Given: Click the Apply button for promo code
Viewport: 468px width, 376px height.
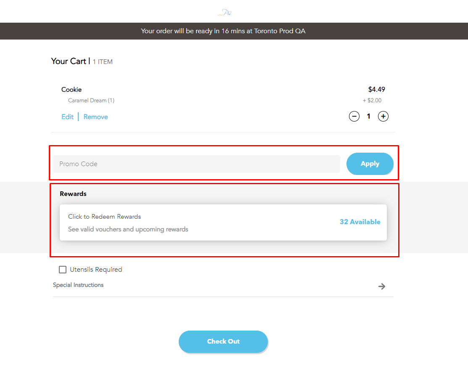Looking at the screenshot, I should 370,164.
